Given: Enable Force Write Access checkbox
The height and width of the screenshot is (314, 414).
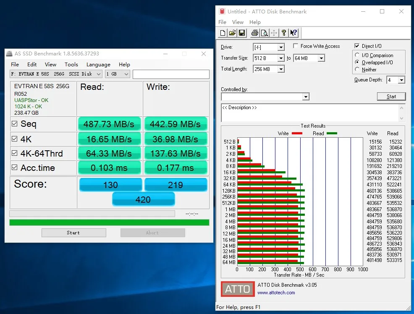Looking at the screenshot, I should point(296,46).
